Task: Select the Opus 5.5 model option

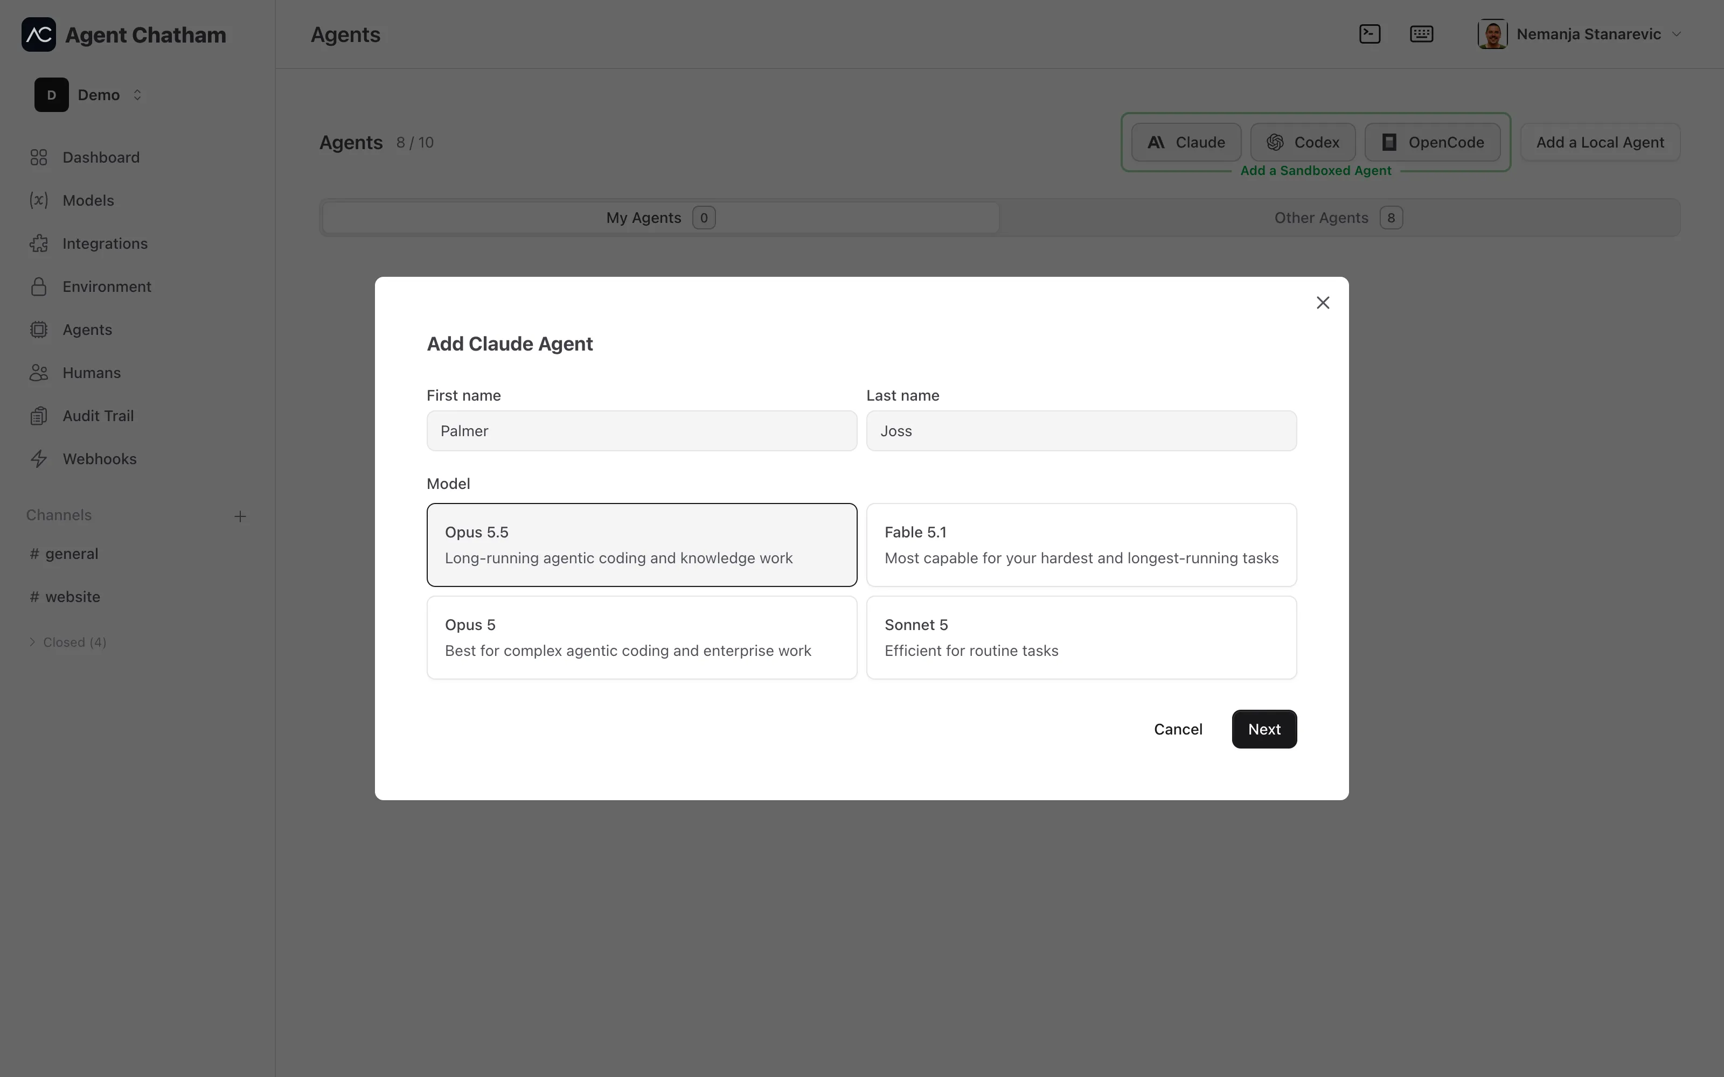Action: pyautogui.click(x=642, y=545)
